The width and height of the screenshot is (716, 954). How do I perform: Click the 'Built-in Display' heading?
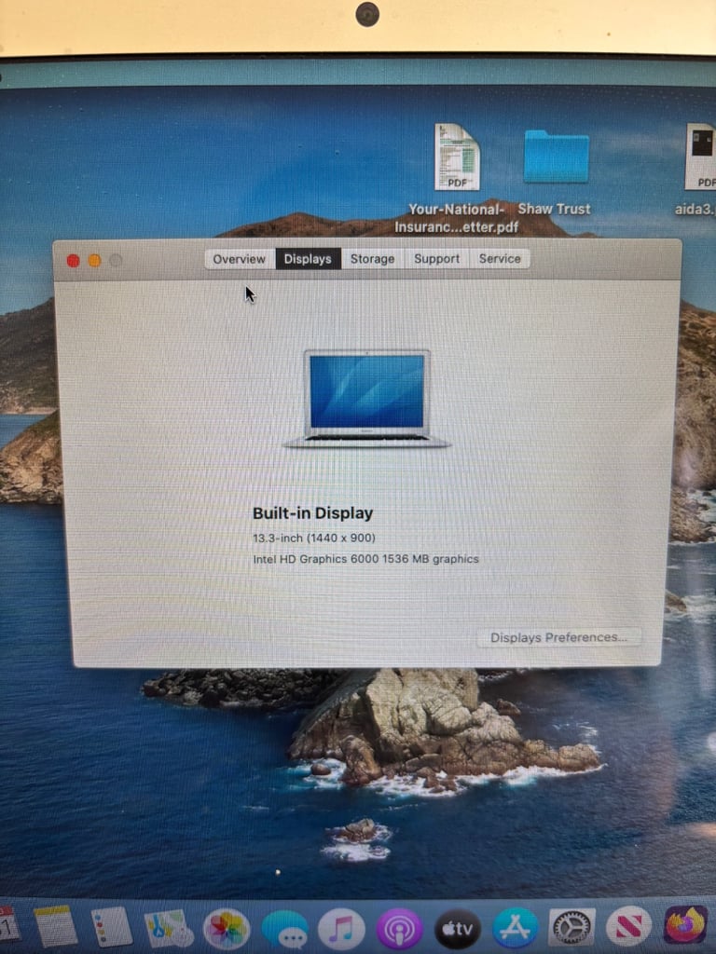click(x=313, y=513)
